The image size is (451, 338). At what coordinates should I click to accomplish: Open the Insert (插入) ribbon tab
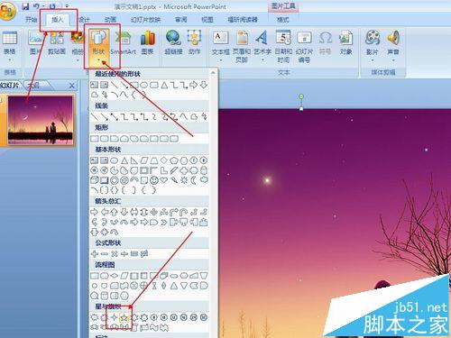click(x=58, y=20)
